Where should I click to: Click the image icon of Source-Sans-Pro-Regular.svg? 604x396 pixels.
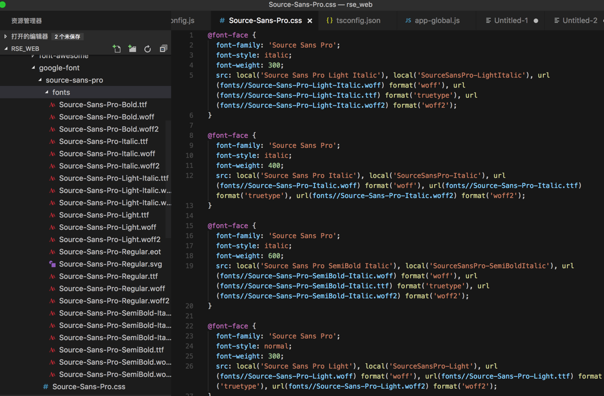pyautogui.click(x=52, y=264)
